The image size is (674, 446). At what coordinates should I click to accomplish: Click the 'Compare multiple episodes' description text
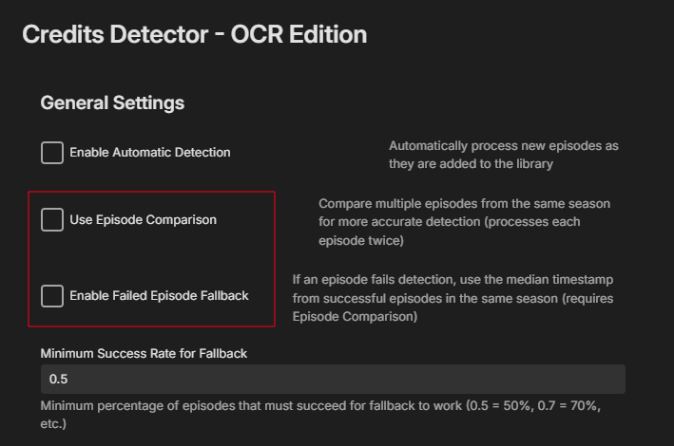(464, 204)
